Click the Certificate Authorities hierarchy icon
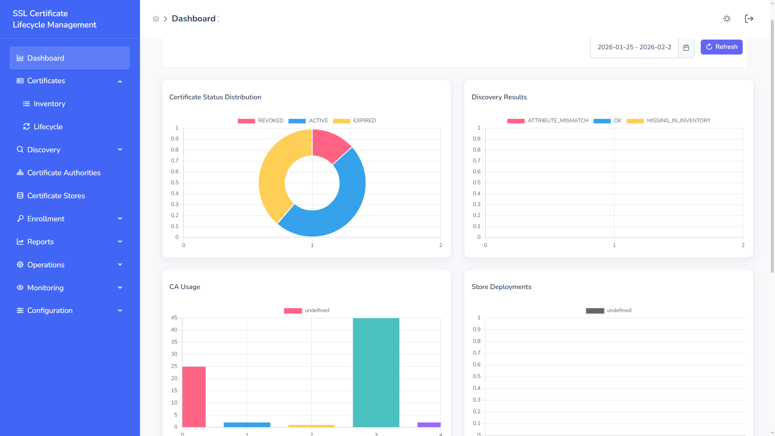 click(x=20, y=172)
